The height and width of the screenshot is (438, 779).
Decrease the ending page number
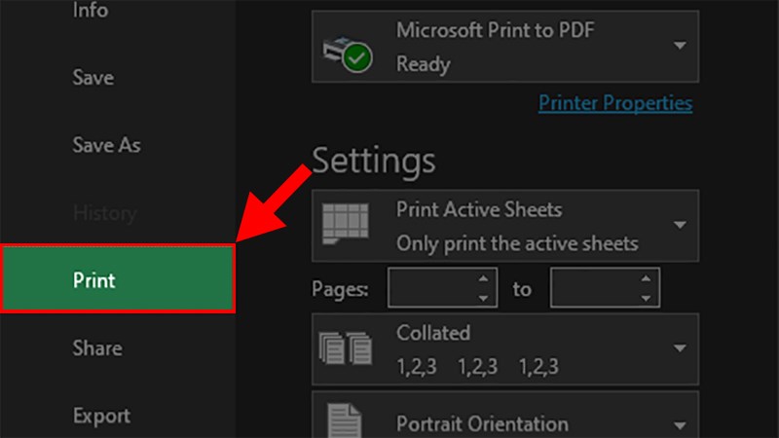646,298
